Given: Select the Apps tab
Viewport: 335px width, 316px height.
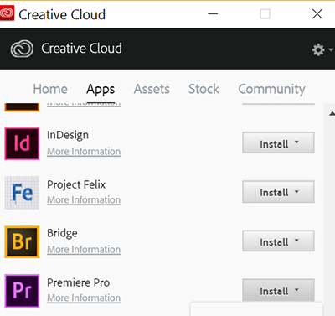Looking at the screenshot, I should coord(100,90).
